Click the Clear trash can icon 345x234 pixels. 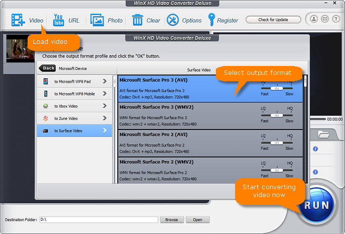click(138, 20)
